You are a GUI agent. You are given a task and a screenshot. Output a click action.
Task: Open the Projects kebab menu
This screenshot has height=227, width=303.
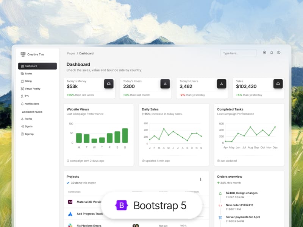point(200,179)
